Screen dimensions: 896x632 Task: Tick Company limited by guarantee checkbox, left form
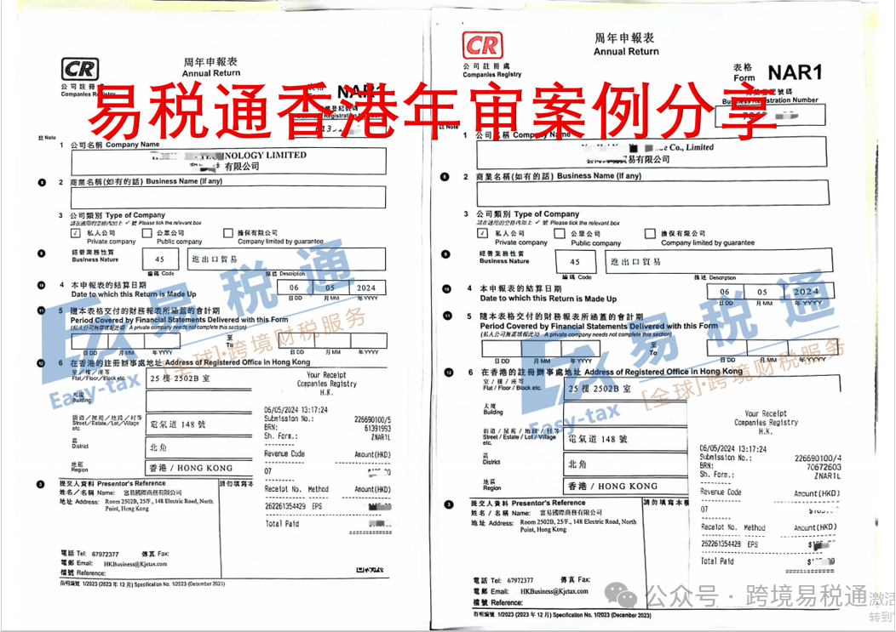pos(228,233)
